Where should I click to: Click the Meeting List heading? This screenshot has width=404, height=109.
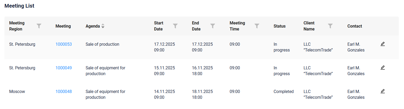pos(19,6)
